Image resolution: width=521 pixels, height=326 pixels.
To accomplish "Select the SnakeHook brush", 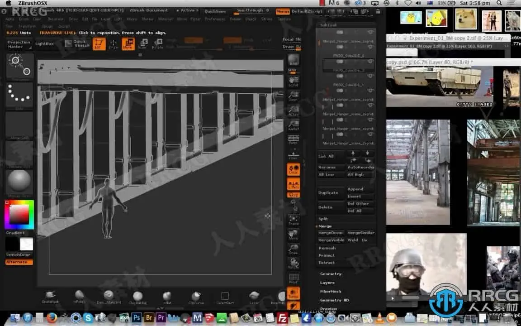I will 50,297.
